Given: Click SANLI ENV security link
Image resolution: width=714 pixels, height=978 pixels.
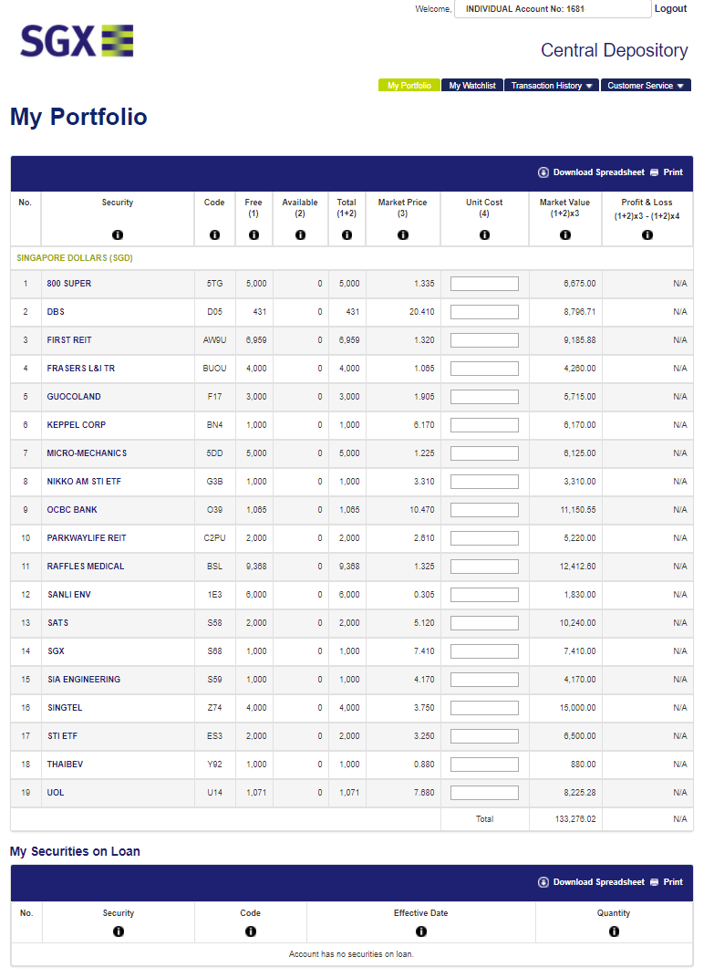Looking at the screenshot, I should [x=69, y=595].
